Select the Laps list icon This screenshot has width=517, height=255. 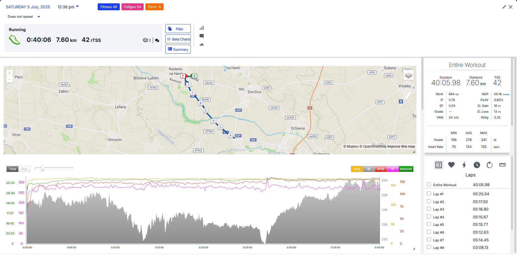tap(439, 165)
